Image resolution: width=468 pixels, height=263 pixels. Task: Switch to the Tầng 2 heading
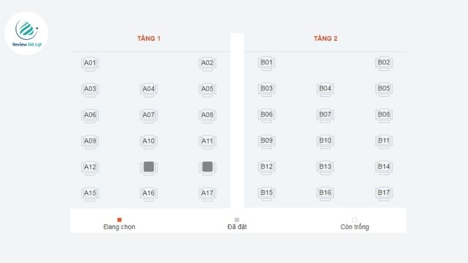(x=325, y=39)
